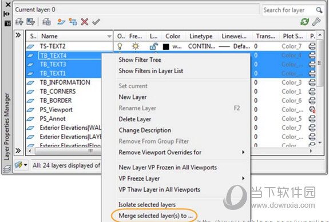Choose Show Filters in Layer List

pos(150,71)
